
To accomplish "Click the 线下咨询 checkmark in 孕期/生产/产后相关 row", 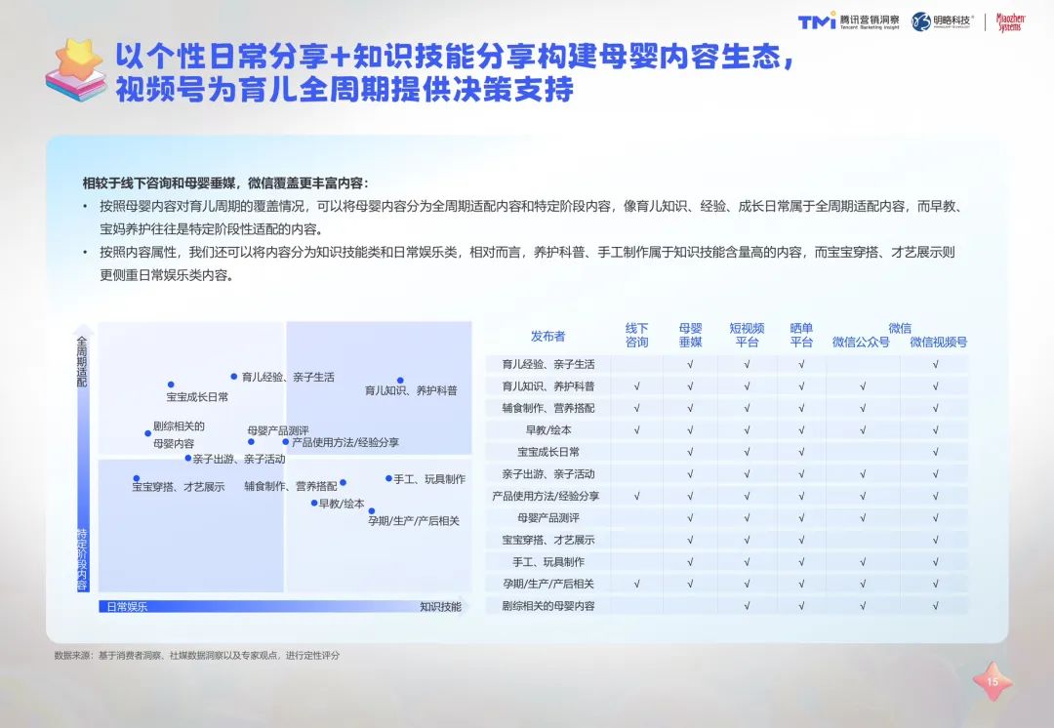I will click(x=636, y=585).
